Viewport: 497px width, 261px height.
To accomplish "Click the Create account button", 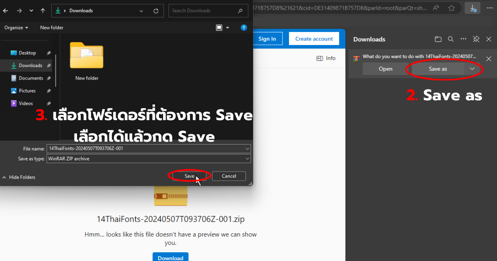I will (314, 39).
